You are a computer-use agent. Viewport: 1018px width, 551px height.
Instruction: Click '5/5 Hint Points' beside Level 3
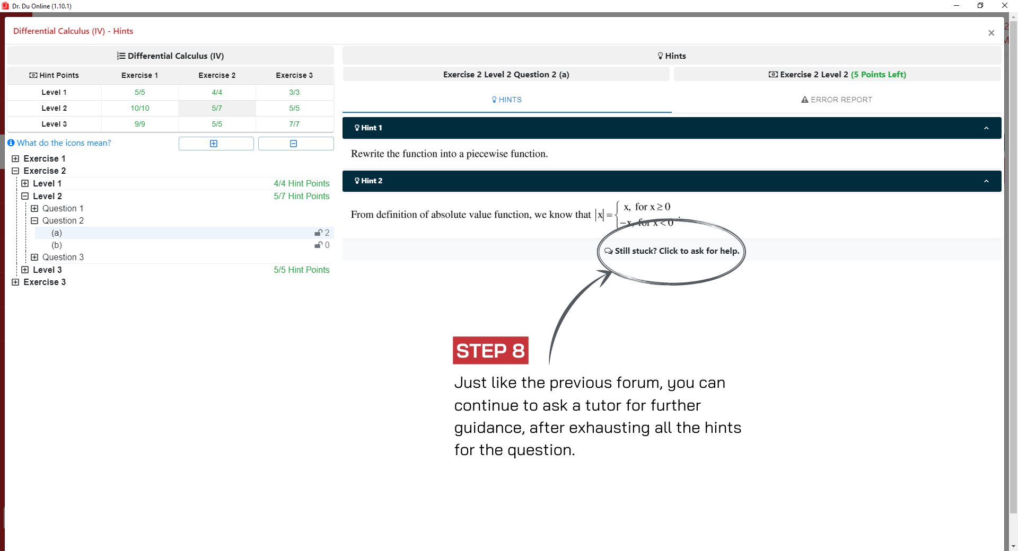302,270
